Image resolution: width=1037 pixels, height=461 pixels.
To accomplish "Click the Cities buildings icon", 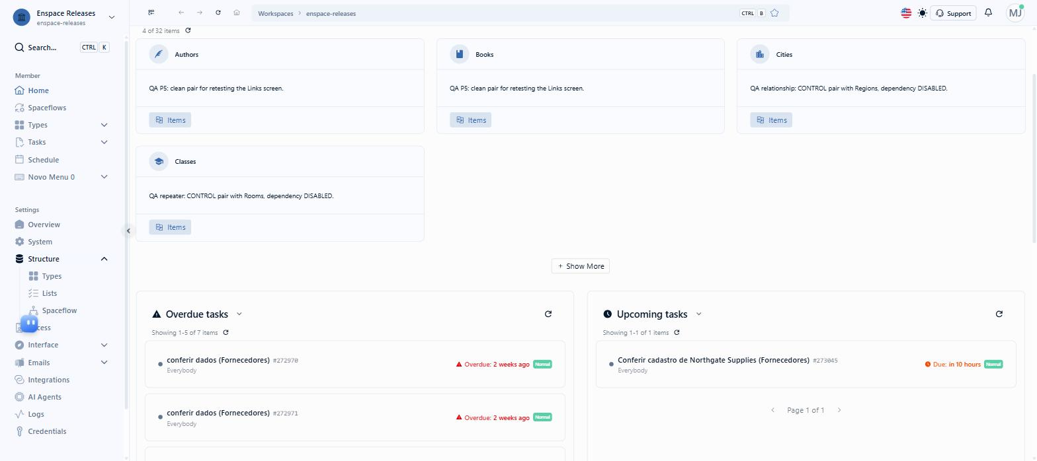I will point(760,54).
